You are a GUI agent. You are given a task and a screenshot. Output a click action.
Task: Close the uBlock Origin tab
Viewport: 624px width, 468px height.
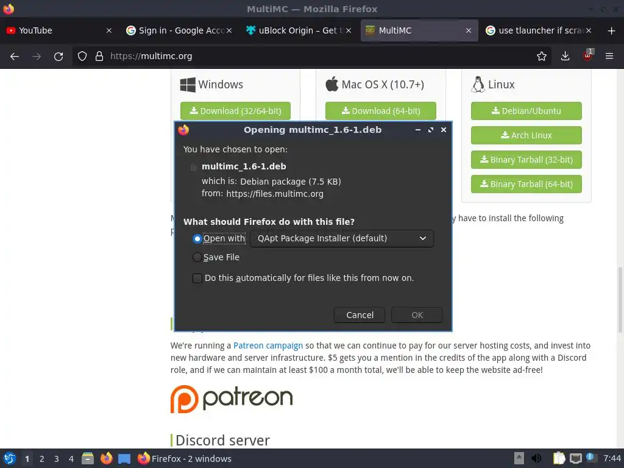[x=349, y=30]
